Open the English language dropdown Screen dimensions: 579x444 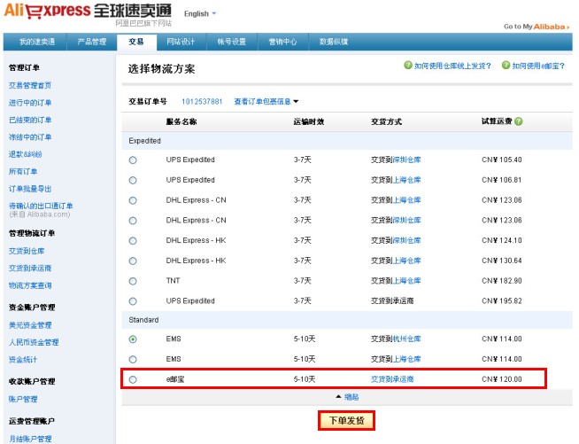(x=200, y=13)
